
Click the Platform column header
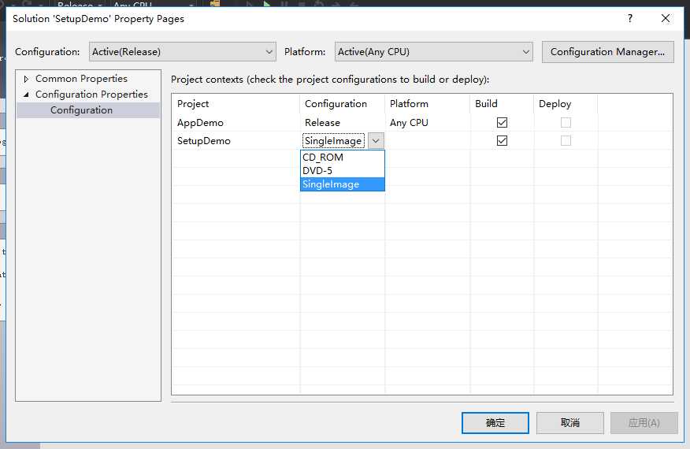click(x=409, y=104)
